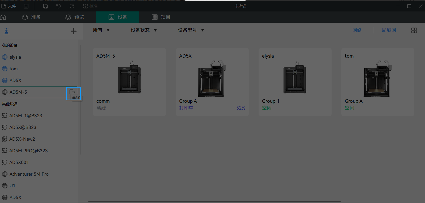Switch to 网络 network mode
The image size is (425, 203).
[x=357, y=30]
